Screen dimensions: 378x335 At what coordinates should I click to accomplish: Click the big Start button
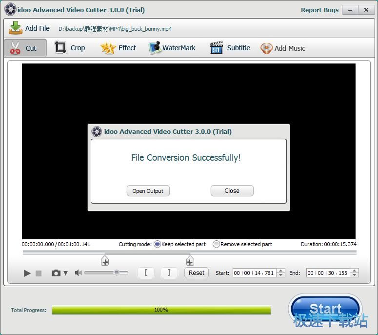[x=325, y=309]
